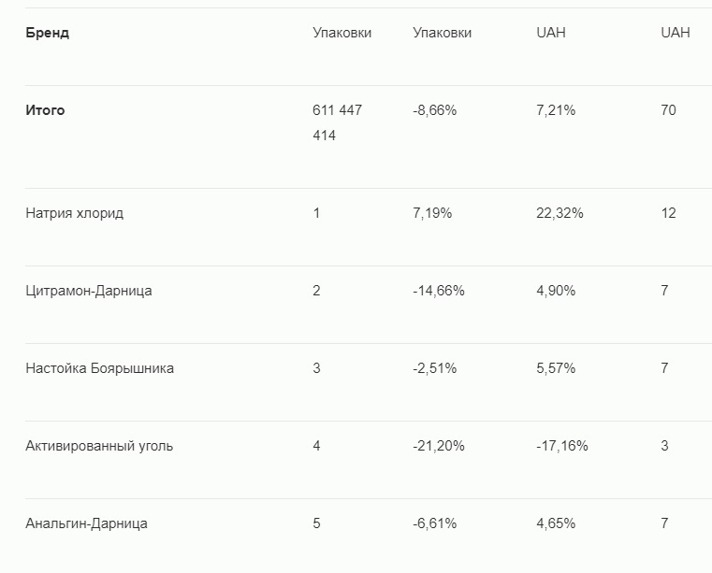Select the Итого row label
The height and width of the screenshot is (573, 712).
tap(46, 110)
